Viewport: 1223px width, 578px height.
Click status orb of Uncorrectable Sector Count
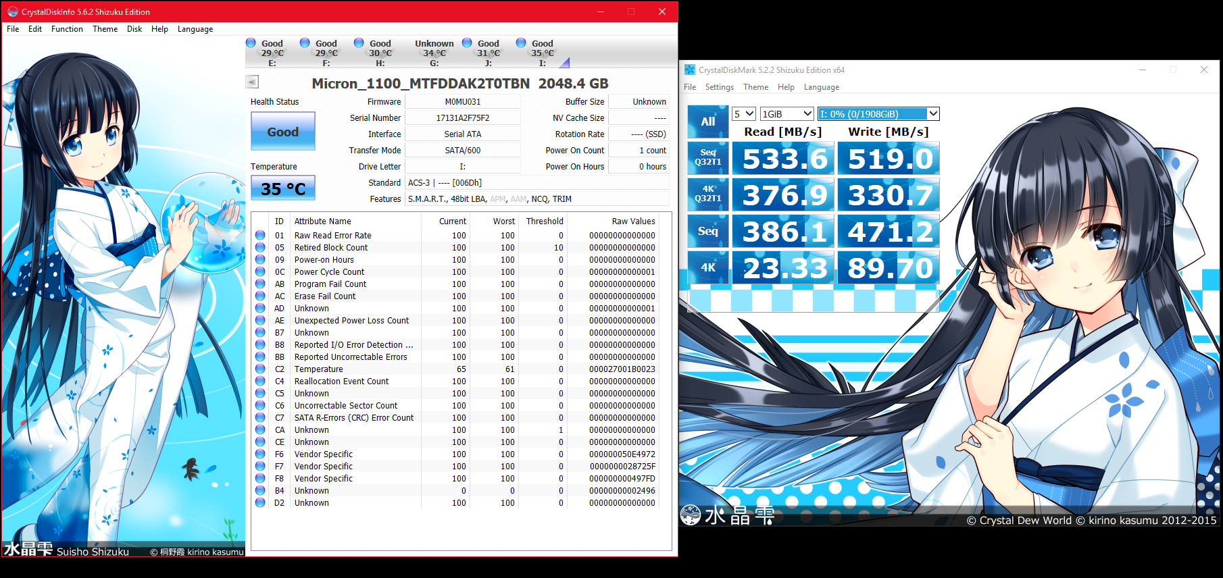click(260, 405)
